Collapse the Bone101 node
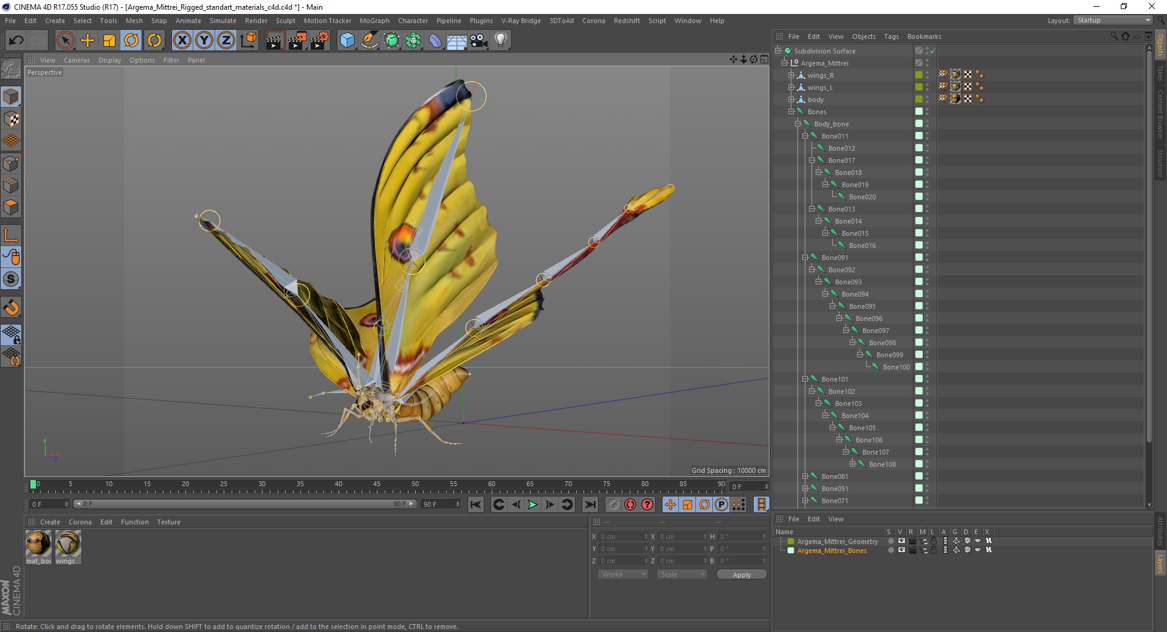Image resolution: width=1167 pixels, height=632 pixels. click(805, 379)
